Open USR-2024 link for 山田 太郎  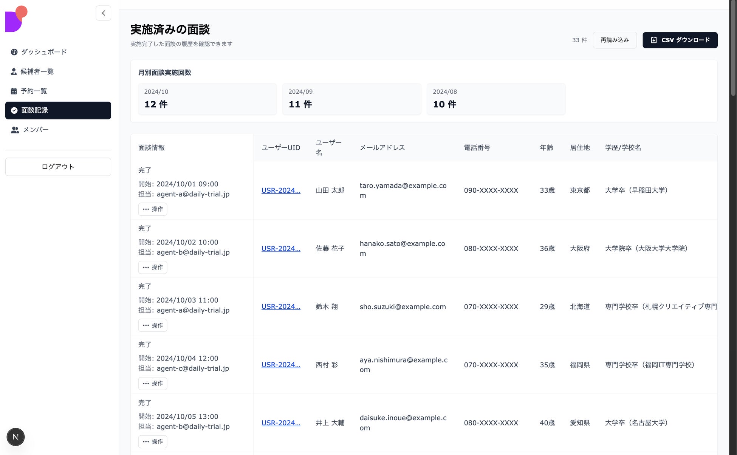281,190
